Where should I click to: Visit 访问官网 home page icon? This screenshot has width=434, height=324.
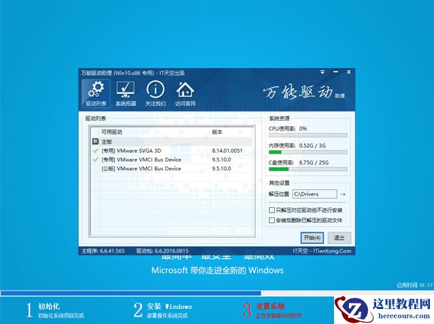(185, 94)
